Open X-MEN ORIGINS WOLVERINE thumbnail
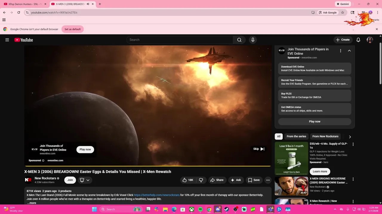Viewport: 382px width, 214px height. [x=291, y=186]
